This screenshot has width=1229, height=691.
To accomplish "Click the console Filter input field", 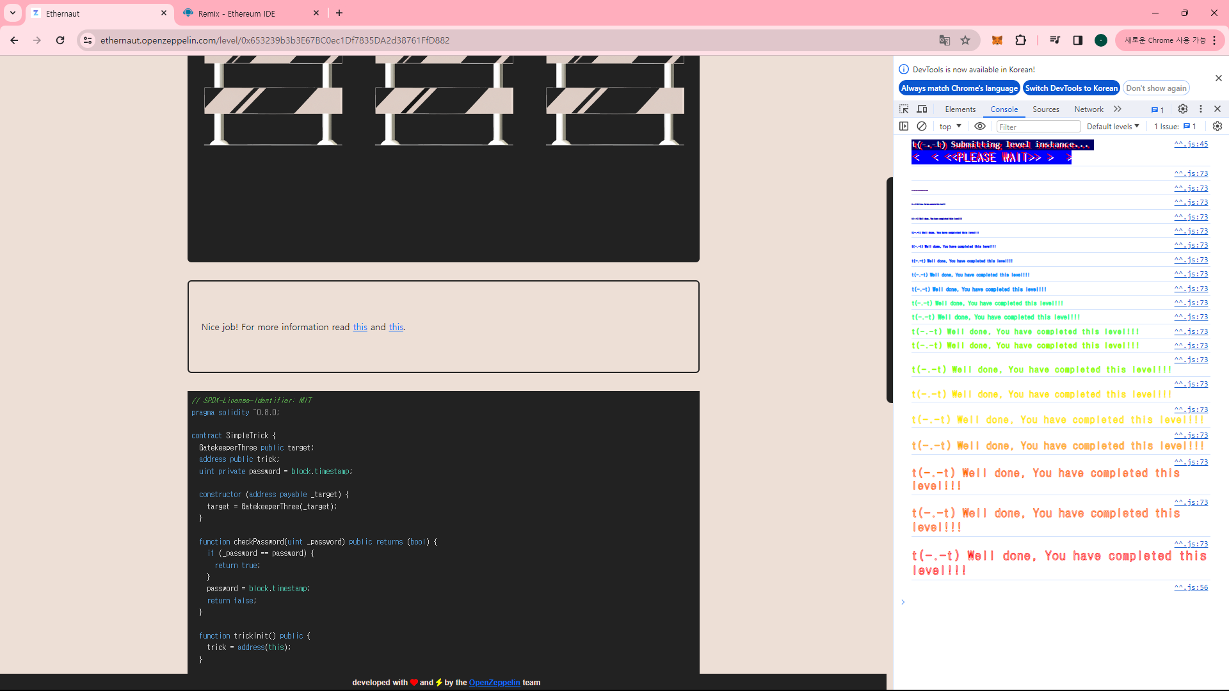I will click(1038, 127).
